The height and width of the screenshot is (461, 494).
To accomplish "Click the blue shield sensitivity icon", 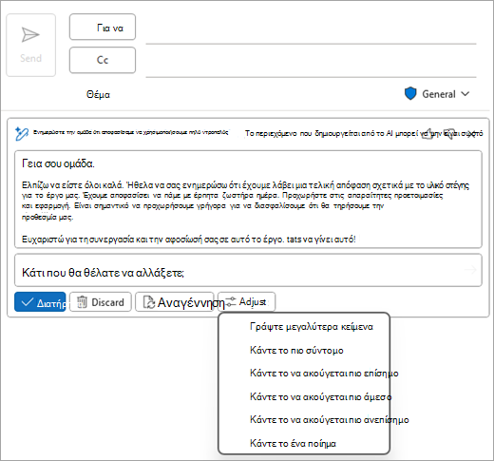I will (410, 94).
